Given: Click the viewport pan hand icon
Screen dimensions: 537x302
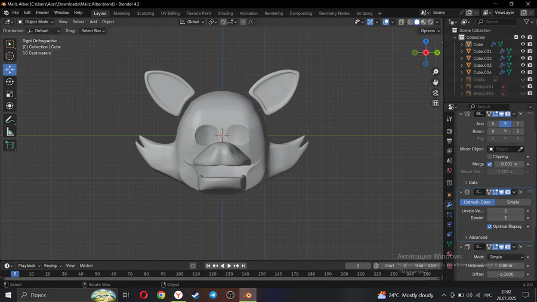Looking at the screenshot, I should tap(436, 82).
